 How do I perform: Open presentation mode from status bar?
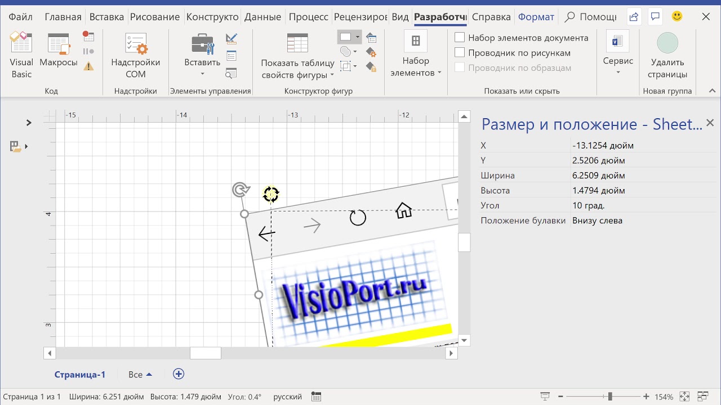545,397
